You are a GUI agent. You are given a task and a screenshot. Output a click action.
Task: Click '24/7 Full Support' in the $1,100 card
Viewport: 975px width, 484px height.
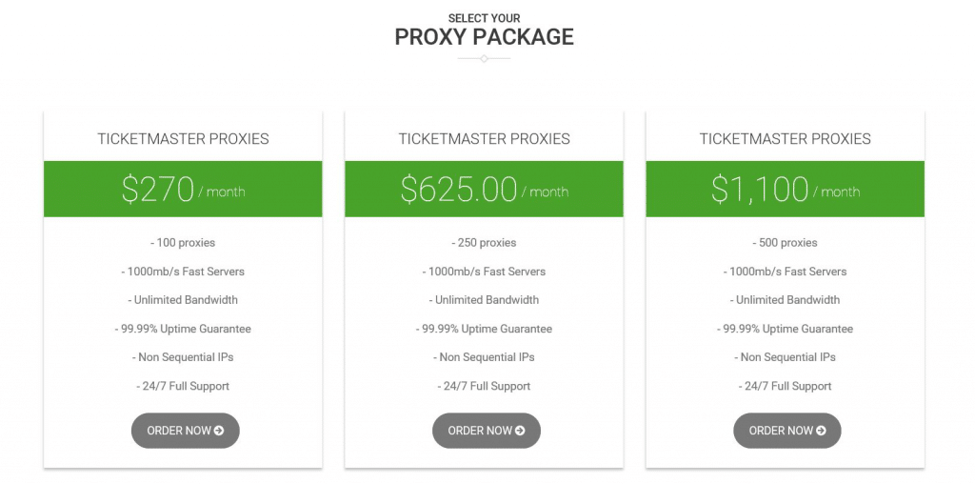(x=786, y=386)
